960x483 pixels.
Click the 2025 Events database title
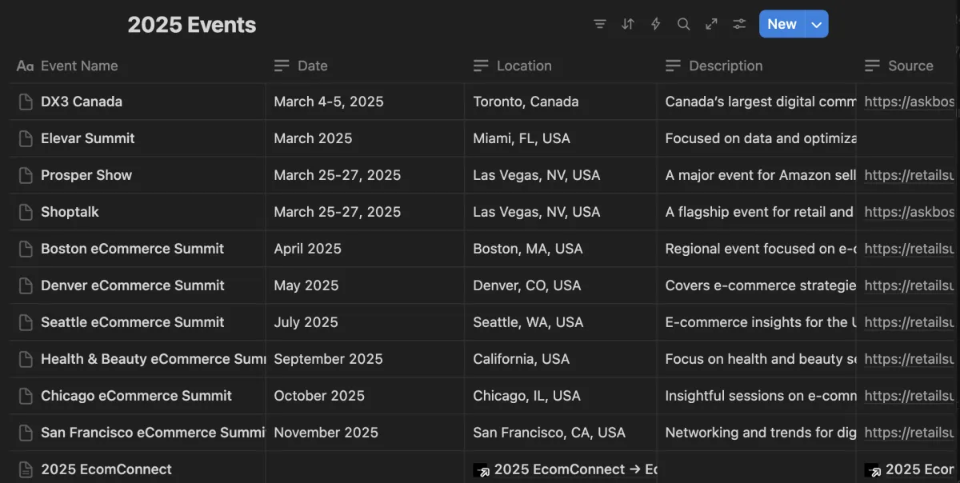click(192, 25)
